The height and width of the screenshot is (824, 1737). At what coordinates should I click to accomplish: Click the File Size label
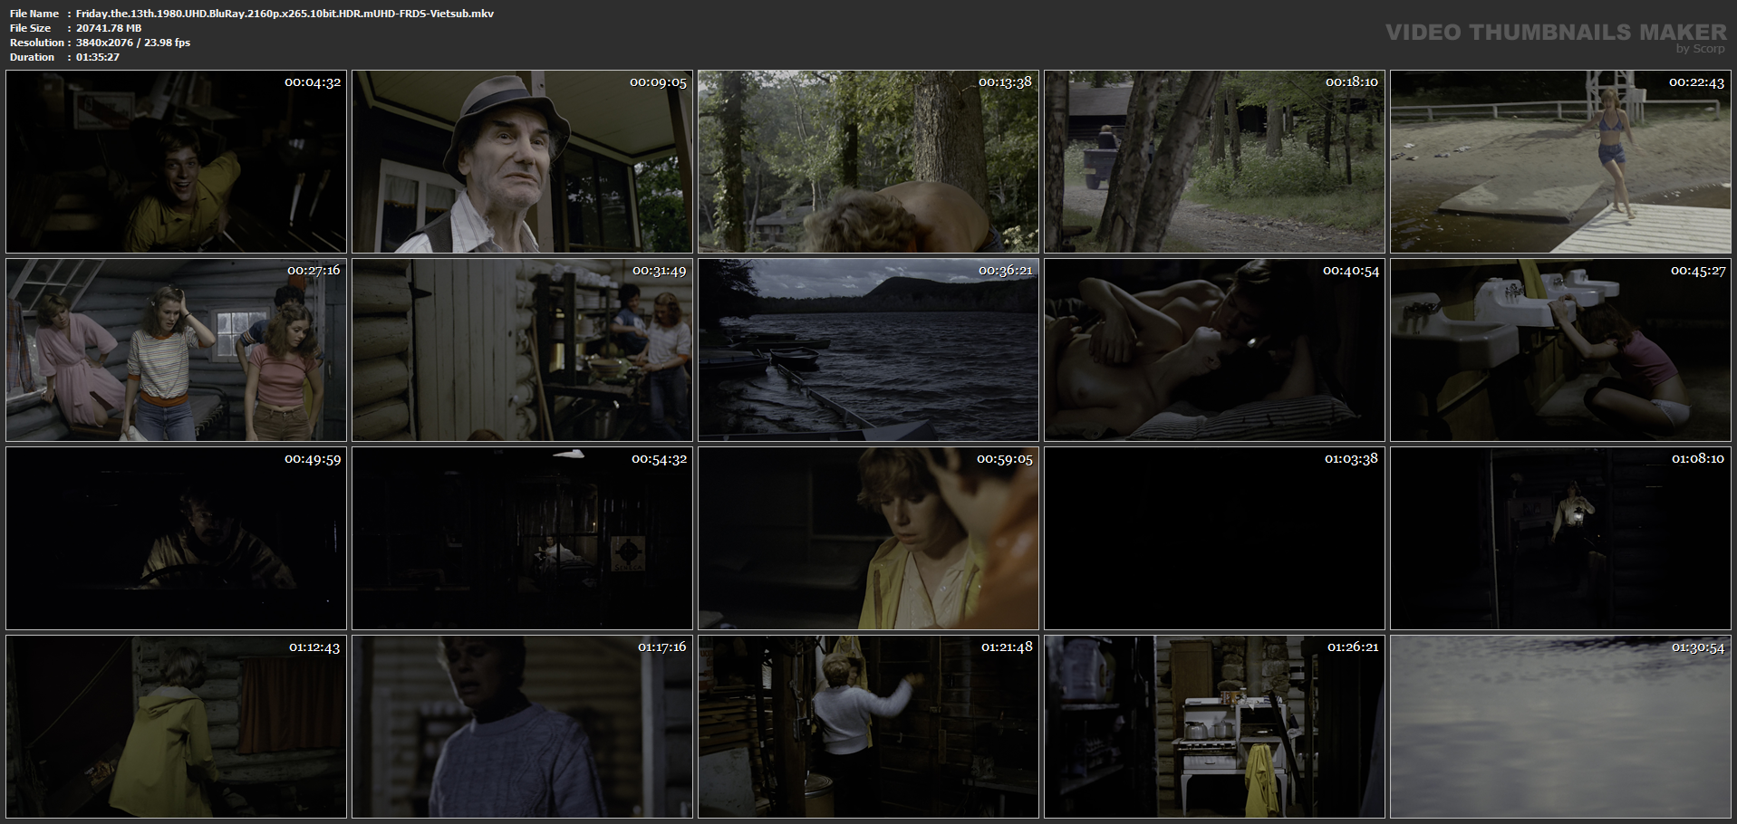click(x=30, y=28)
